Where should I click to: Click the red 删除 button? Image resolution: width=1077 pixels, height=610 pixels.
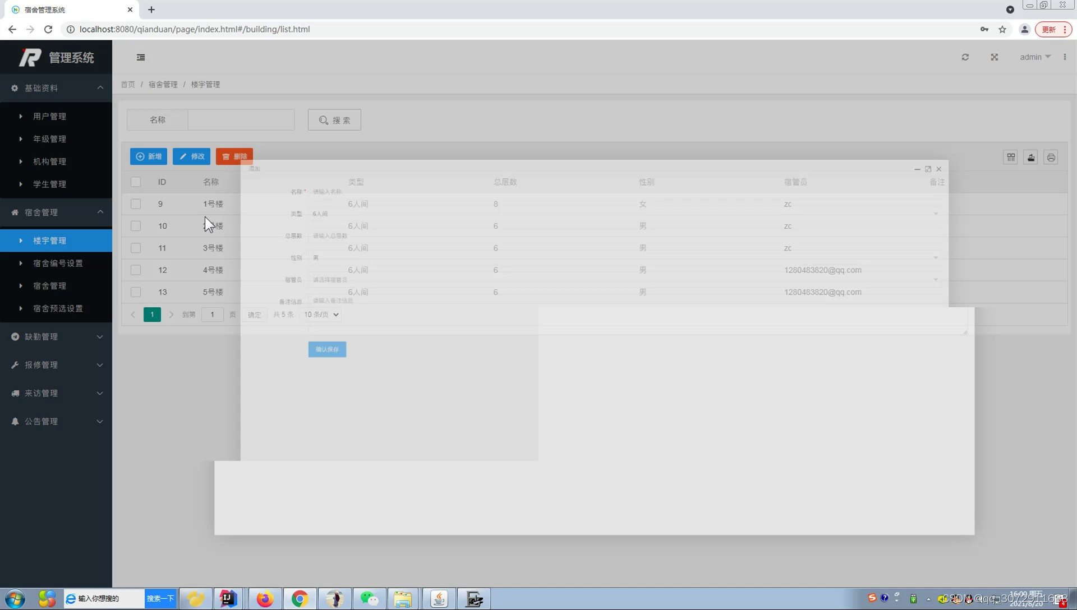(234, 156)
